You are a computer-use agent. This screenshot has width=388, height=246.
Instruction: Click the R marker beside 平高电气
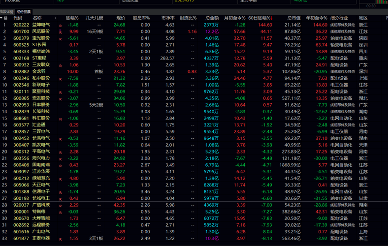(x=61, y=153)
